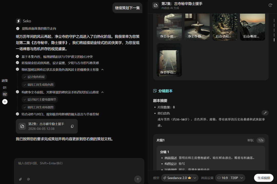Click the Seko logo icon in the chat
This screenshot has width=277, height=184.
(18, 21)
